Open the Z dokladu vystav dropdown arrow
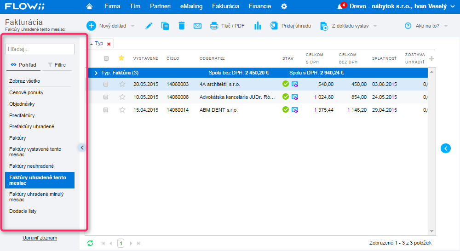This screenshot has height=251, width=460. pos(375,26)
